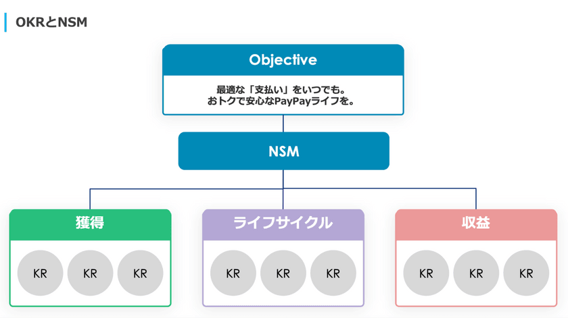
Task: Select the middle KR circle under ライフサイクル
Action: coord(283,273)
